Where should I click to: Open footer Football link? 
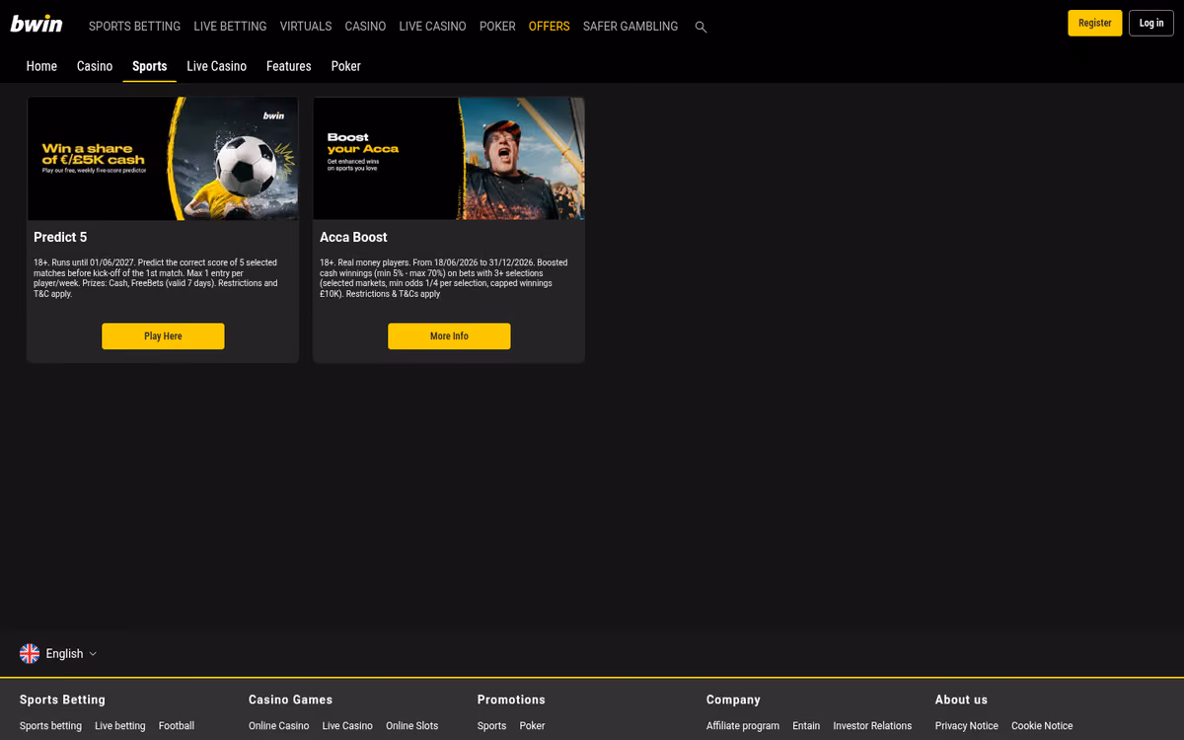tap(177, 726)
